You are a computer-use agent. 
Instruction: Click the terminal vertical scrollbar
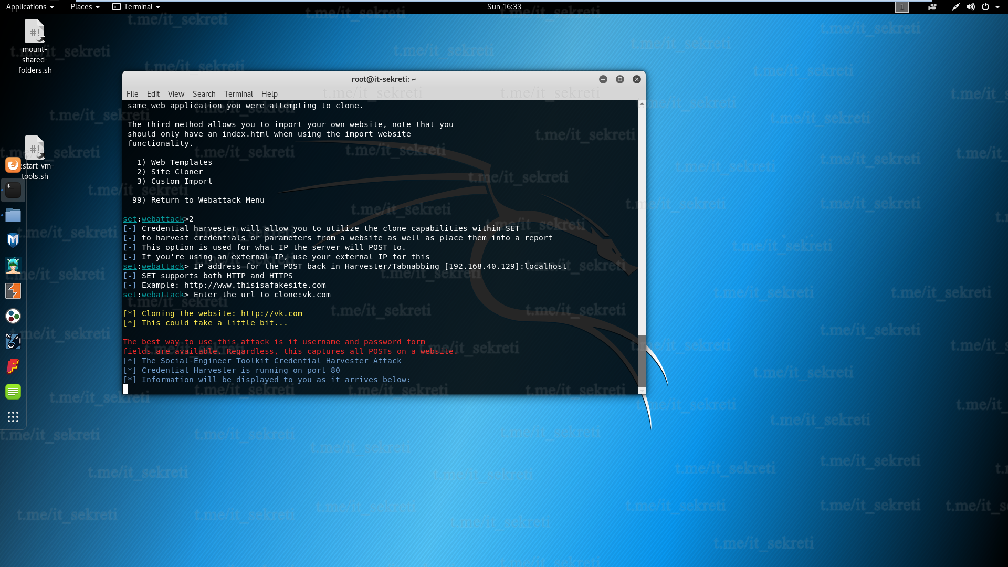point(642,360)
